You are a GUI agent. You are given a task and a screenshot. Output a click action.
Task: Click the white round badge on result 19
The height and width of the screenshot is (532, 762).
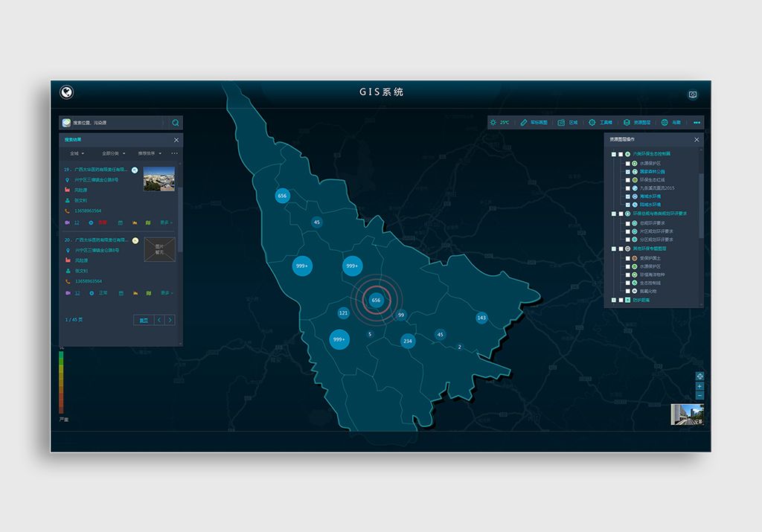pyautogui.click(x=135, y=170)
